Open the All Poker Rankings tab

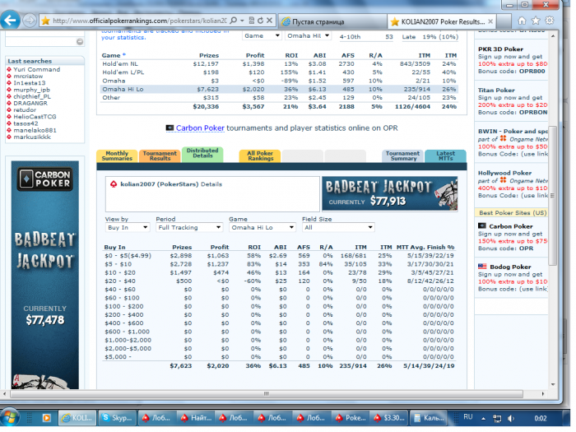(x=260, y=156)
